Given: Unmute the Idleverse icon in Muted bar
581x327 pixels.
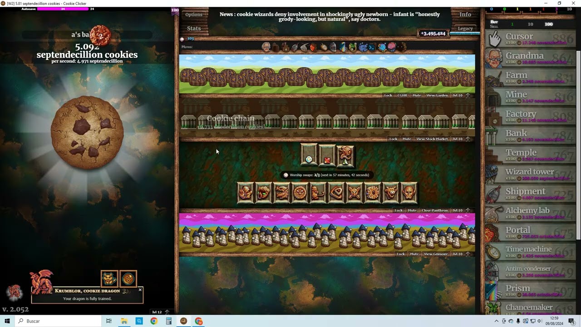Looking at the screenshot, I should [382, 47].
